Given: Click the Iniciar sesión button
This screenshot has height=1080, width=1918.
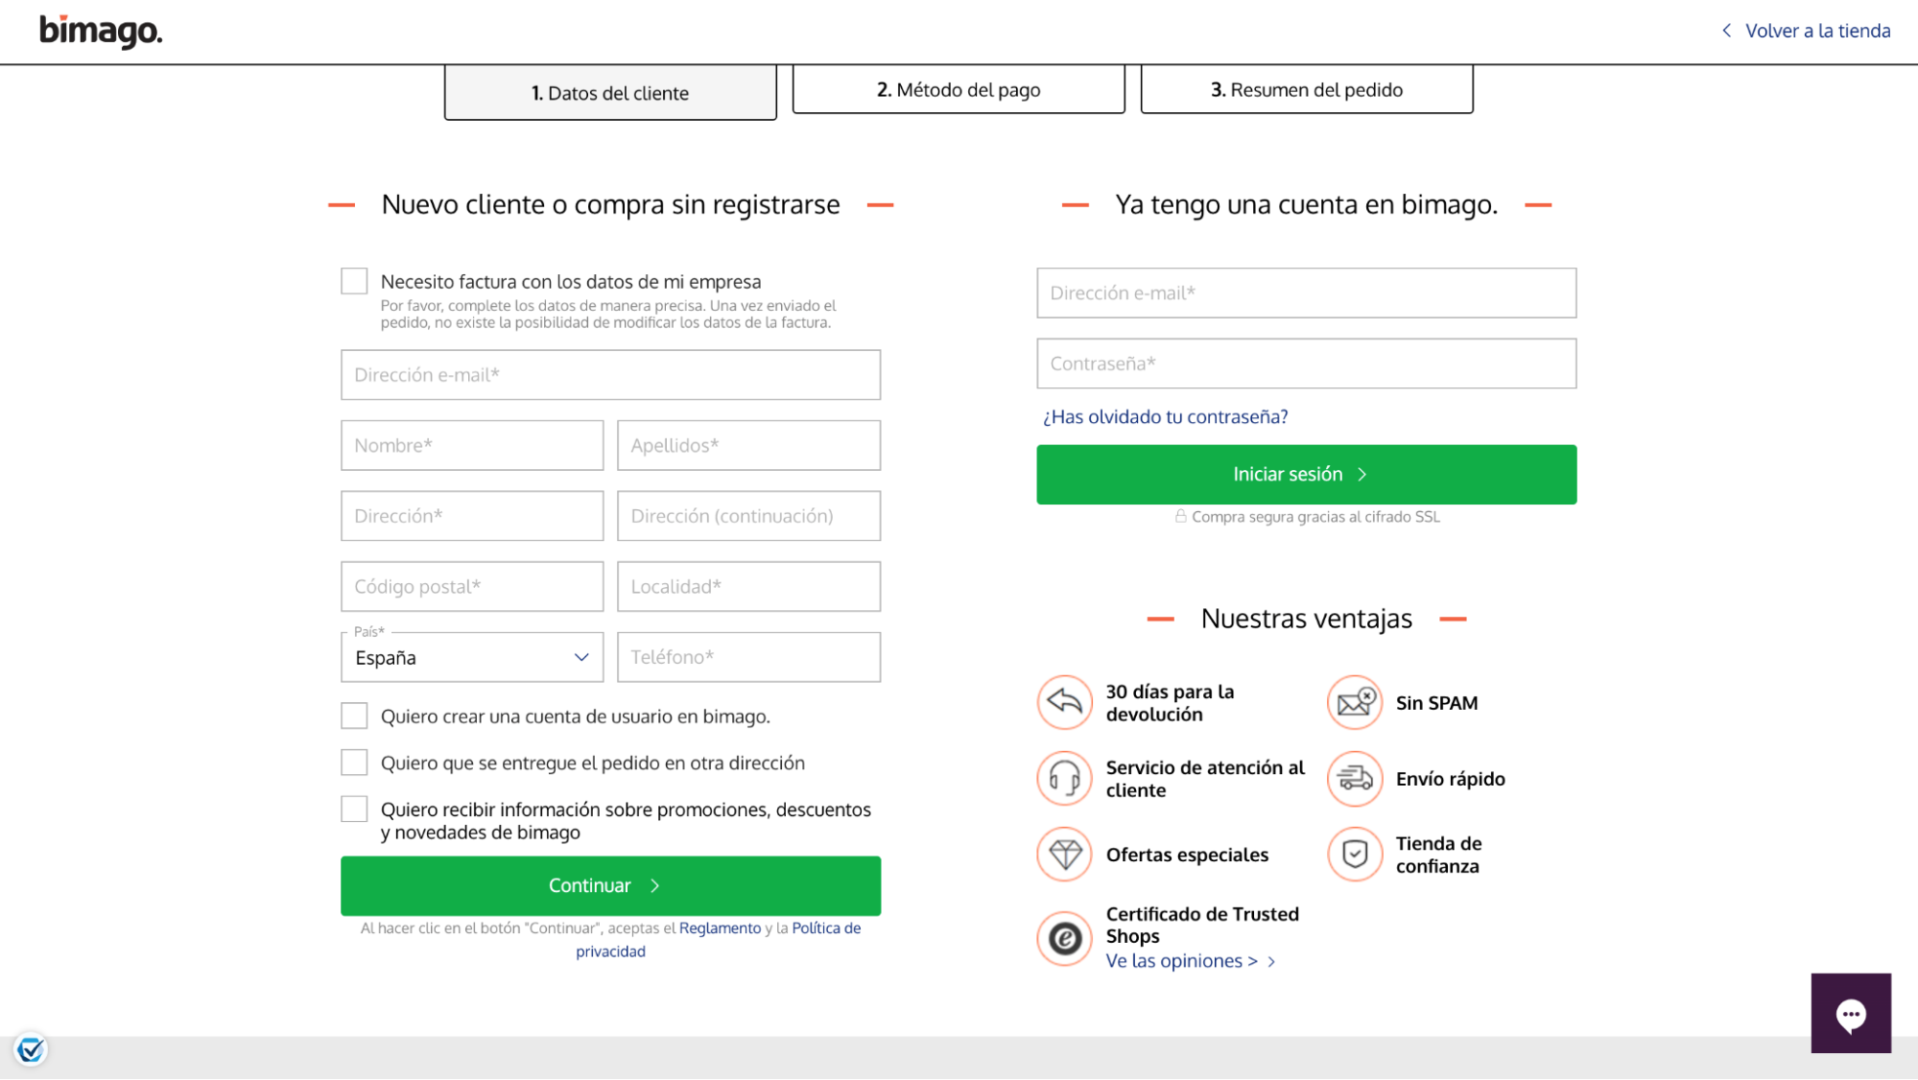Looking at the screenshot, I should coord(1306,474).
